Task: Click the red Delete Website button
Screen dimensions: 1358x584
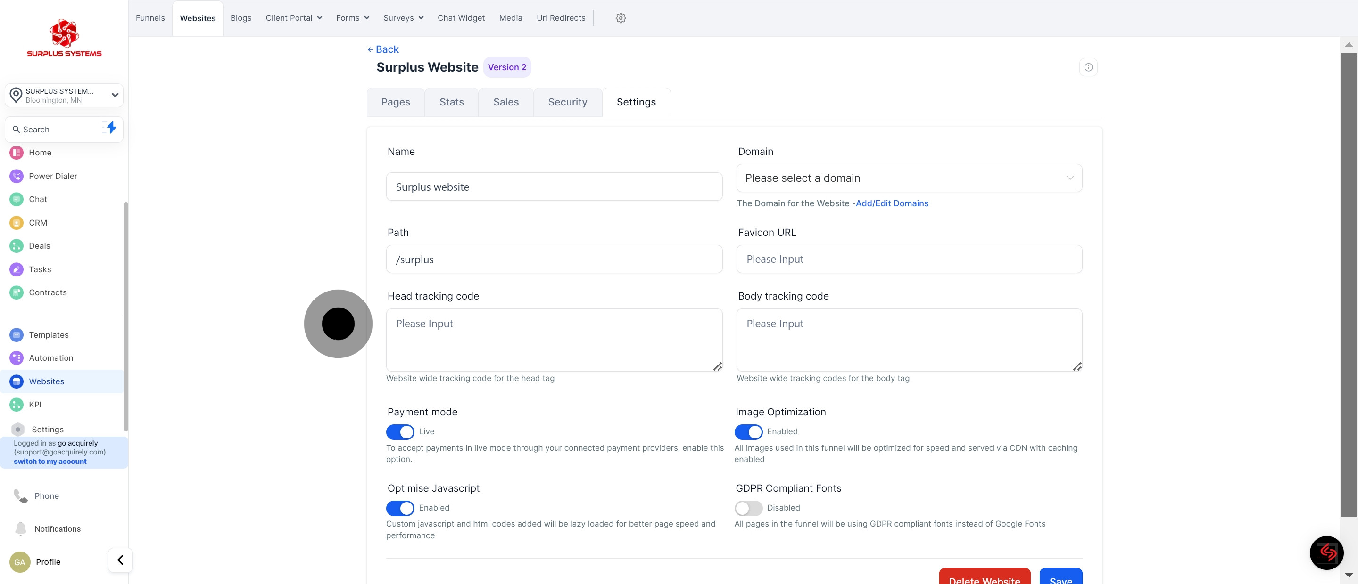Action: tap(984, 578)
